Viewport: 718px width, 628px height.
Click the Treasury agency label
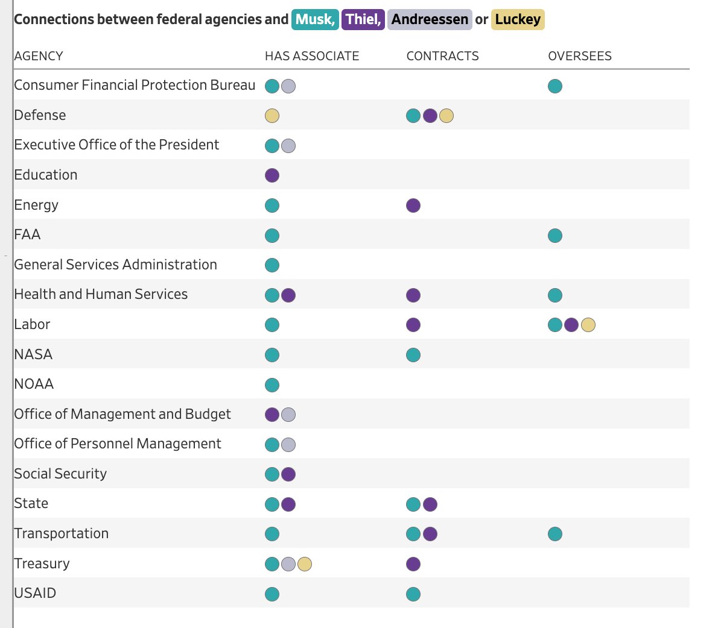click(42, 564)
